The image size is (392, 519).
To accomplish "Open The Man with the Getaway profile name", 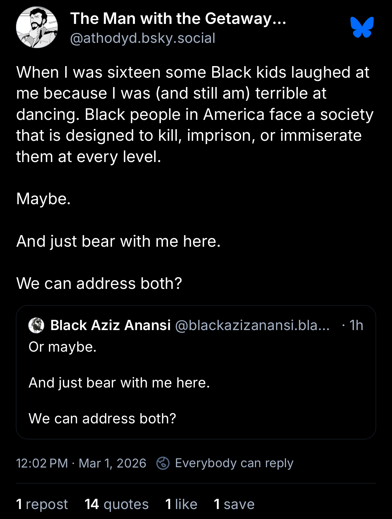I will (x=178, y=19).
